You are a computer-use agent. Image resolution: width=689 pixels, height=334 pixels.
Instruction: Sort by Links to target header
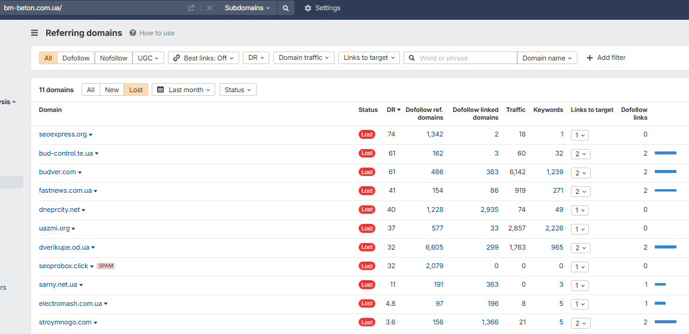tap(592, 110)
